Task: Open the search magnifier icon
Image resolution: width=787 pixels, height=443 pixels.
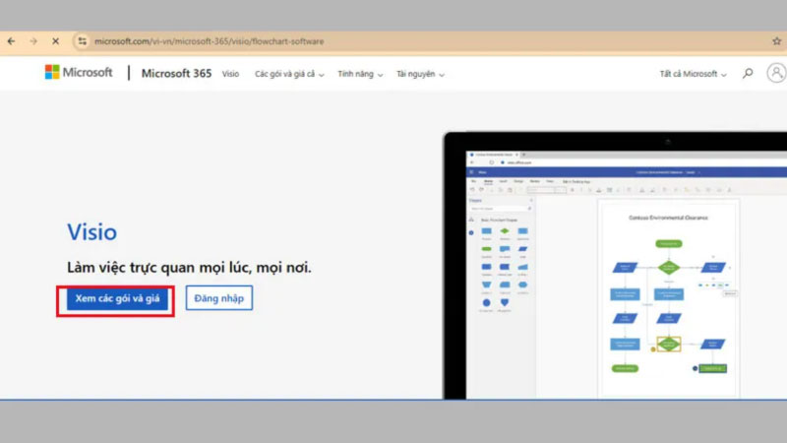Action: (x=748, y=74)
